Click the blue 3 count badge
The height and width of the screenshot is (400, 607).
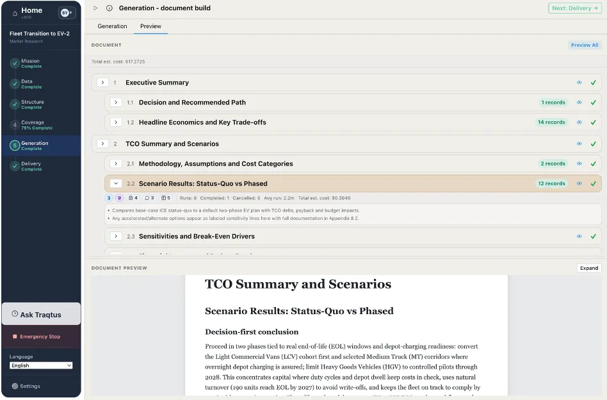click(109, 198)
